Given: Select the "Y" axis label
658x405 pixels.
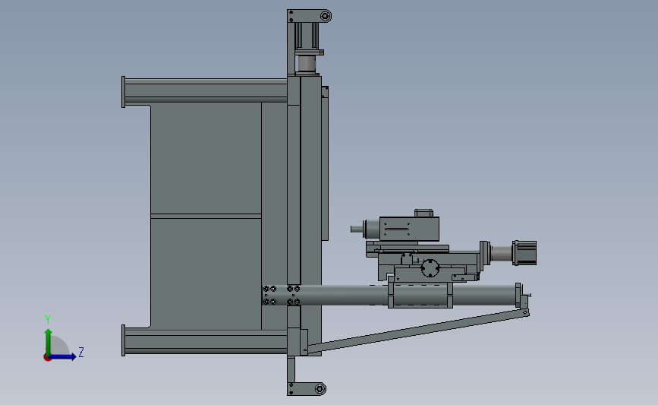Looking at the screenshot, I should click(48, 320).
